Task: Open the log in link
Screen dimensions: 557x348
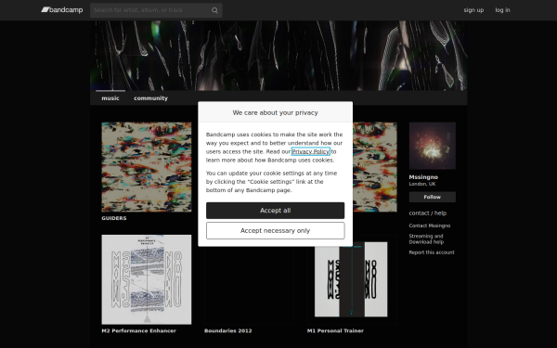Action: [x=502, y=10]
